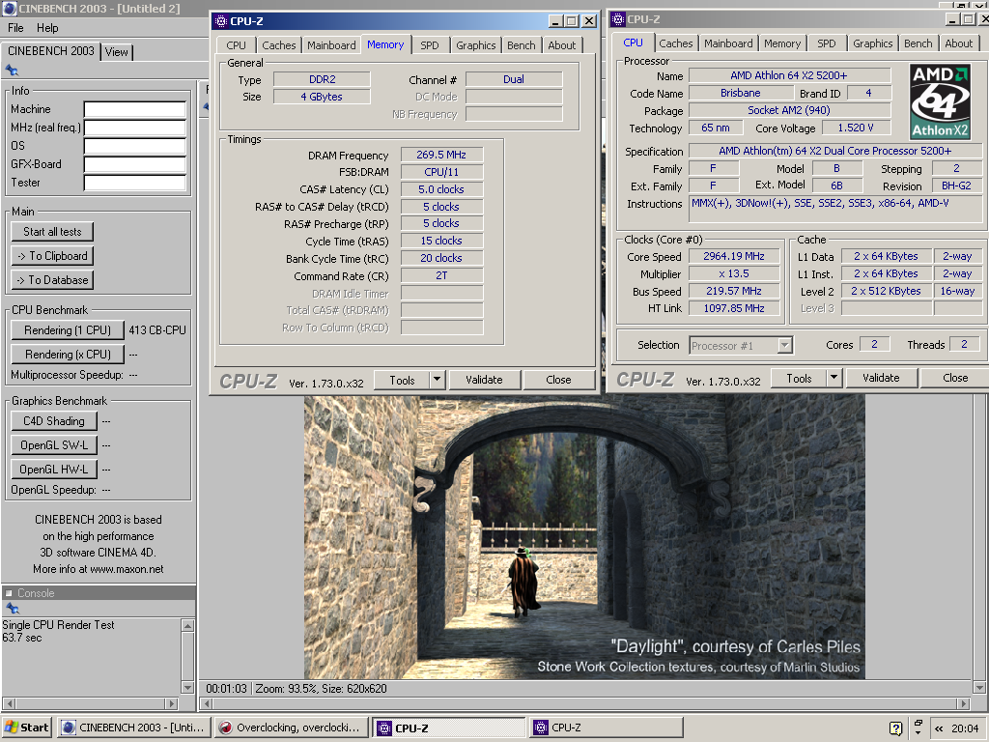Open Memory tab in right CPU-Z window
Viewport: 989px width, 742px height.
pyautogui.click(x=782, y=43)
